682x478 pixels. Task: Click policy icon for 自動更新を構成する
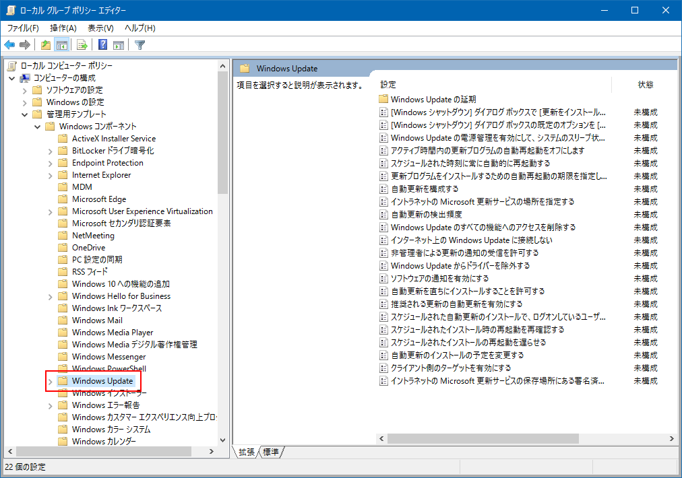[383, 189]
